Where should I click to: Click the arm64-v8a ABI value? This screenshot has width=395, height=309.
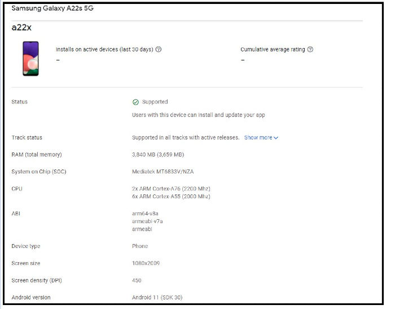coord(145,214)
